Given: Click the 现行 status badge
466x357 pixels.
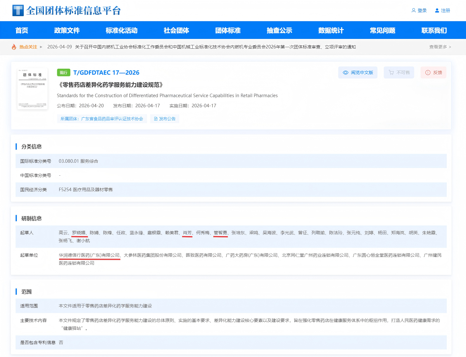Looking at the screenshot, I should coord(64,72).
